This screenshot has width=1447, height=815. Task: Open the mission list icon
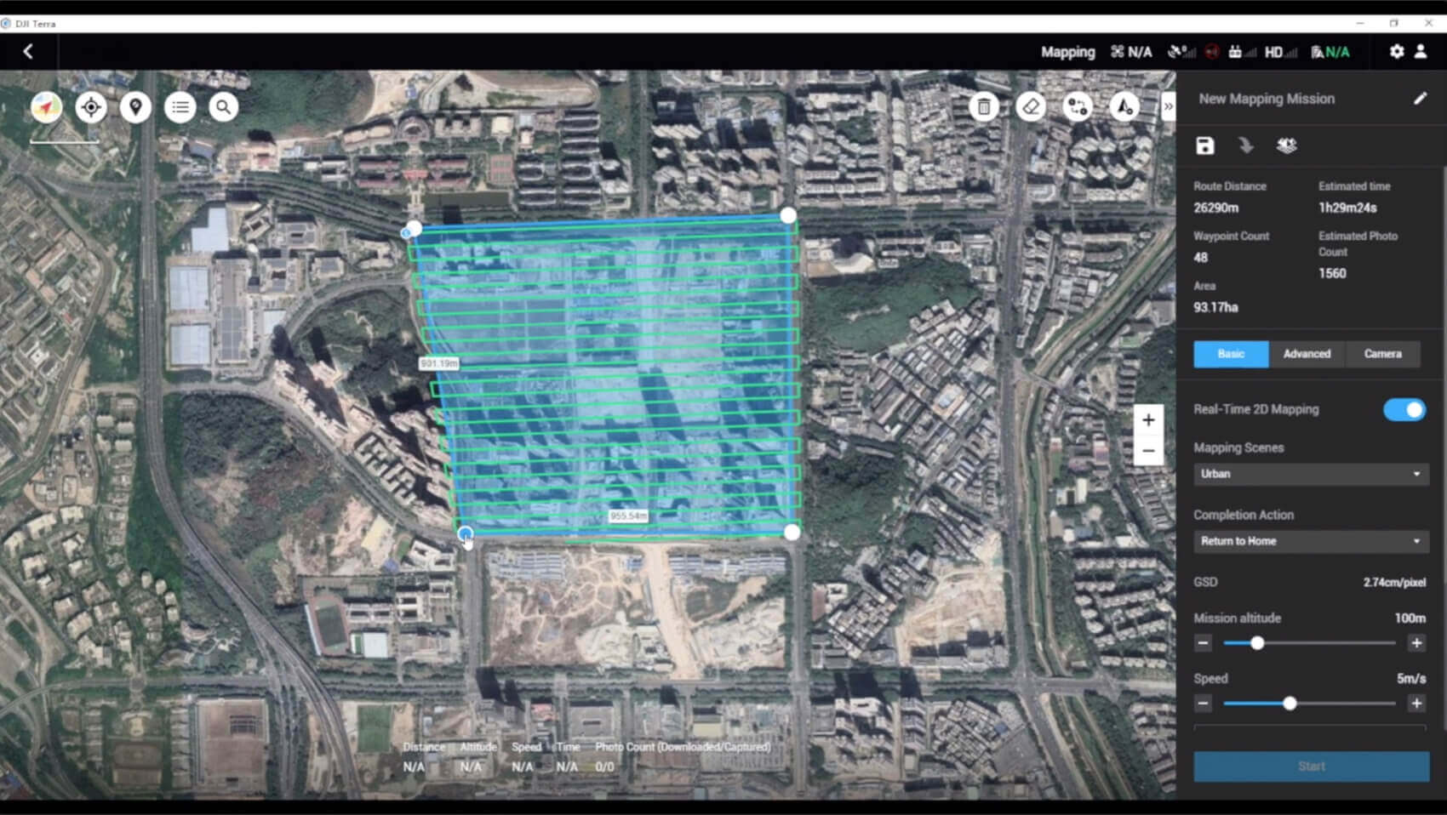tap(180, 107)
